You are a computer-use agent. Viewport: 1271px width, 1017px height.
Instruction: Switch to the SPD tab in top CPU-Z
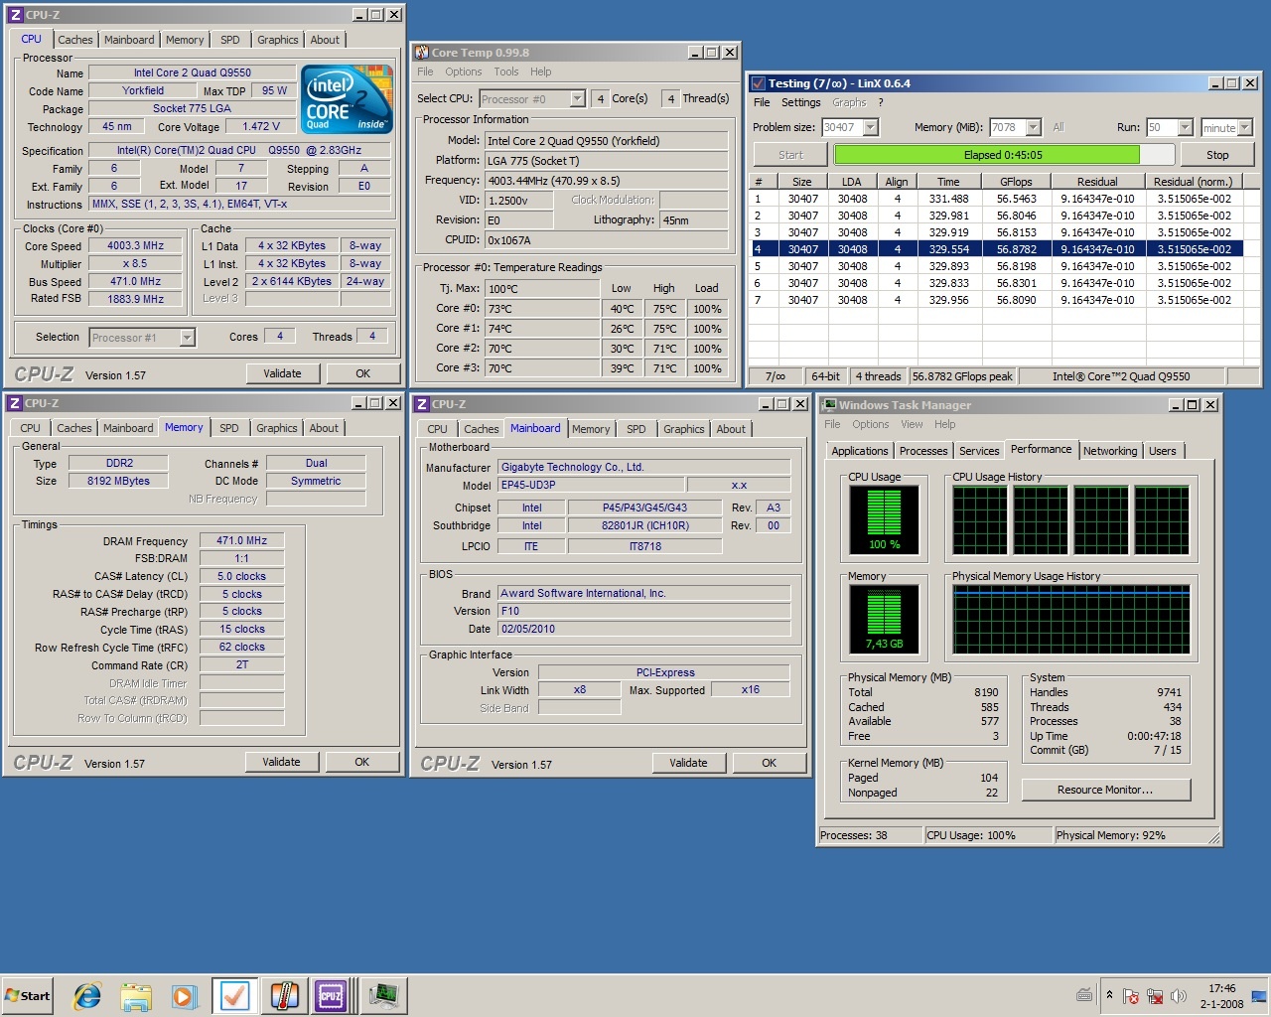point(230,40)
